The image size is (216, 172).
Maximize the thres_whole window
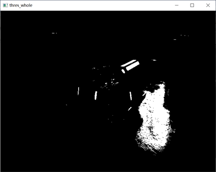[192, 5]
